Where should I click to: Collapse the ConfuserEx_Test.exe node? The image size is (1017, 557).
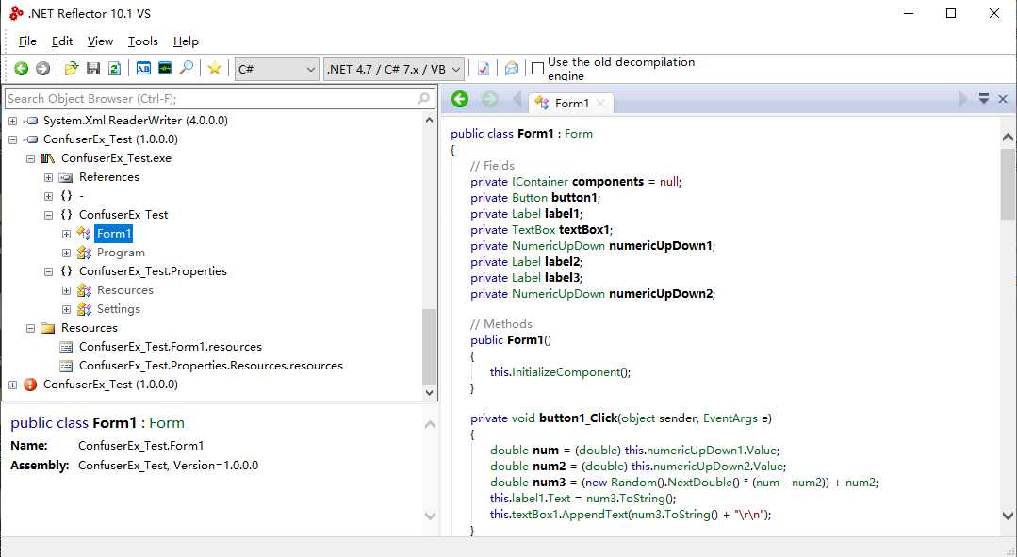click(30, 158)
